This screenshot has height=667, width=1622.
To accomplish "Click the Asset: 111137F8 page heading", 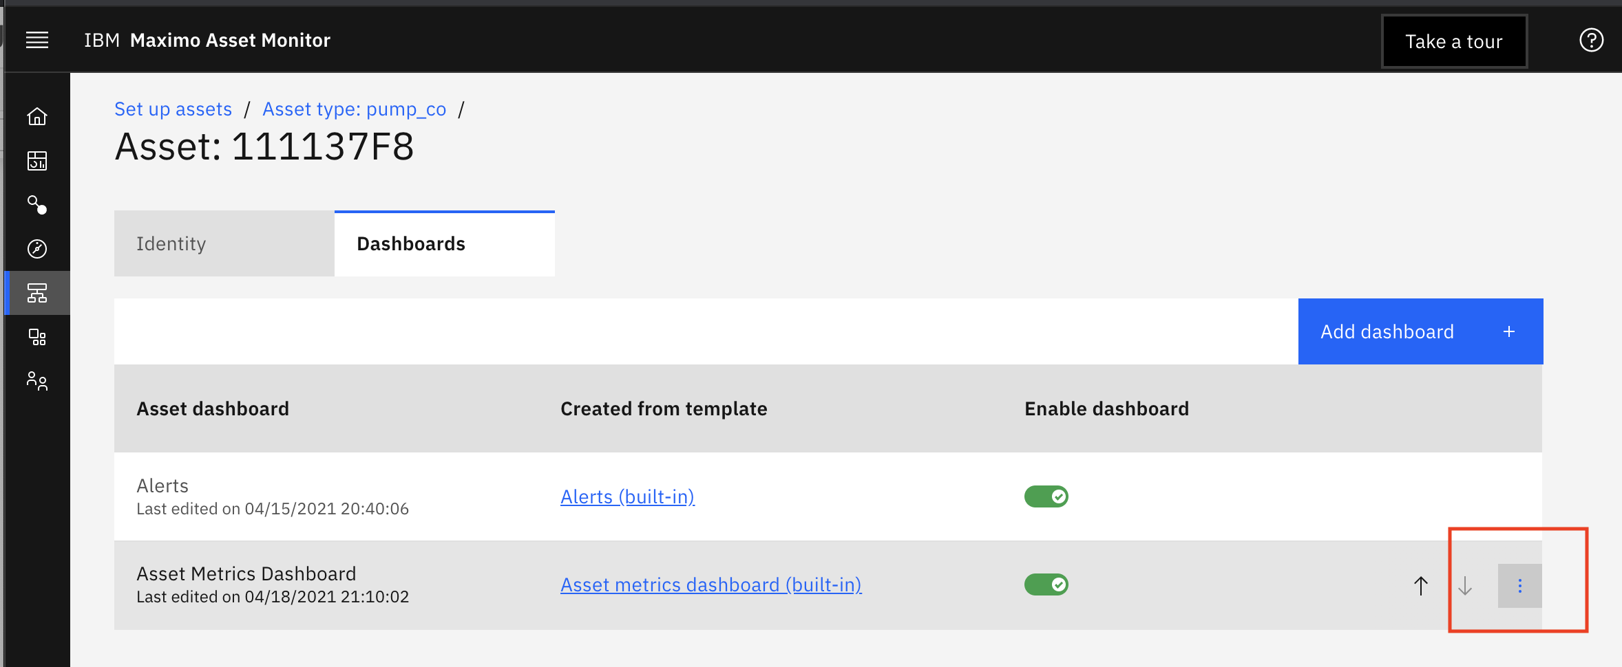I will coord(264,146).
